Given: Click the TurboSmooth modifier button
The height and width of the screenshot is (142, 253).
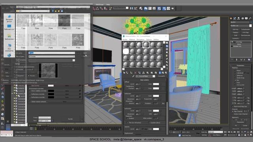Looking at the screenshot, I should pyautogui.click(x=245, y=30).
